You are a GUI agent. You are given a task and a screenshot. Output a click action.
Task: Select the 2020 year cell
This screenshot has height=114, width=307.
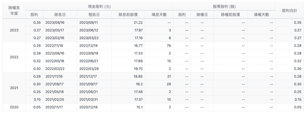point(14,107)
